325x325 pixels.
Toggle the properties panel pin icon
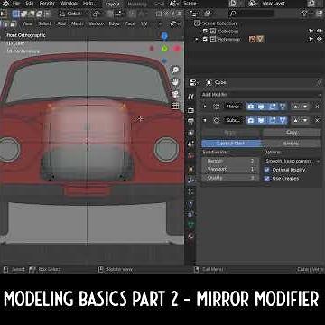click(320, 82)
